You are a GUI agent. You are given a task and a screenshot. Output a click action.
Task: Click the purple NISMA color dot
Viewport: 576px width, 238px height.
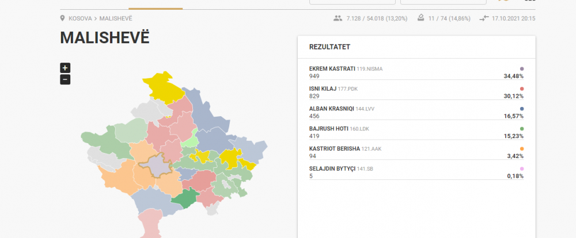[522, 69]
